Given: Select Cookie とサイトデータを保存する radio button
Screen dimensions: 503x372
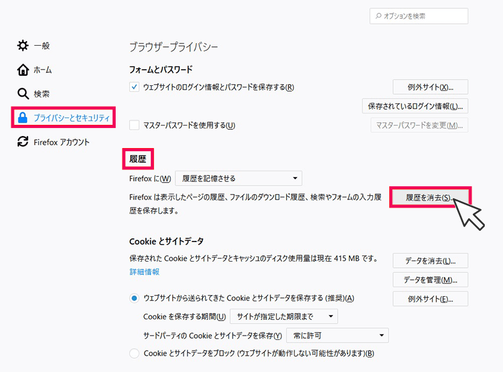Looking at the screenshot, I should pyautogui.click(x=134, y=298).
